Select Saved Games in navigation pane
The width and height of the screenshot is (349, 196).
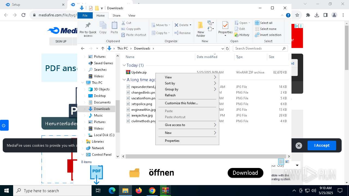[x=103, y=63]
